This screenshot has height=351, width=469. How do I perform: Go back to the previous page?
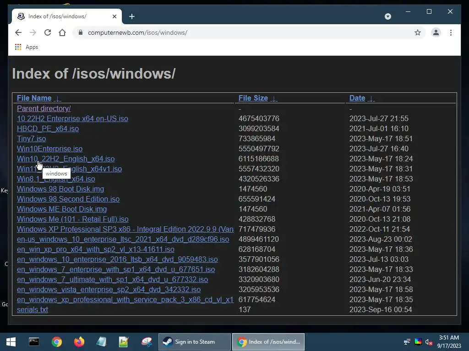[x=18, y=32]
